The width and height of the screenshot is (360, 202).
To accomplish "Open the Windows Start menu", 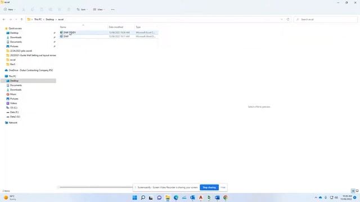I will click(135, 198).
